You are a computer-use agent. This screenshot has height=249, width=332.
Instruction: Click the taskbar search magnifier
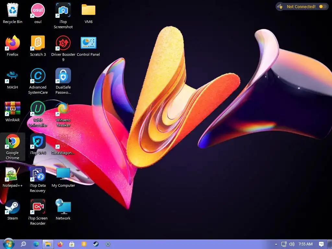[23, 244]
